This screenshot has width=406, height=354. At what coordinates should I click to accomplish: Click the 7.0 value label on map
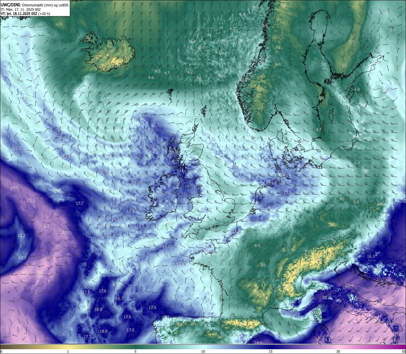point(75,114)
